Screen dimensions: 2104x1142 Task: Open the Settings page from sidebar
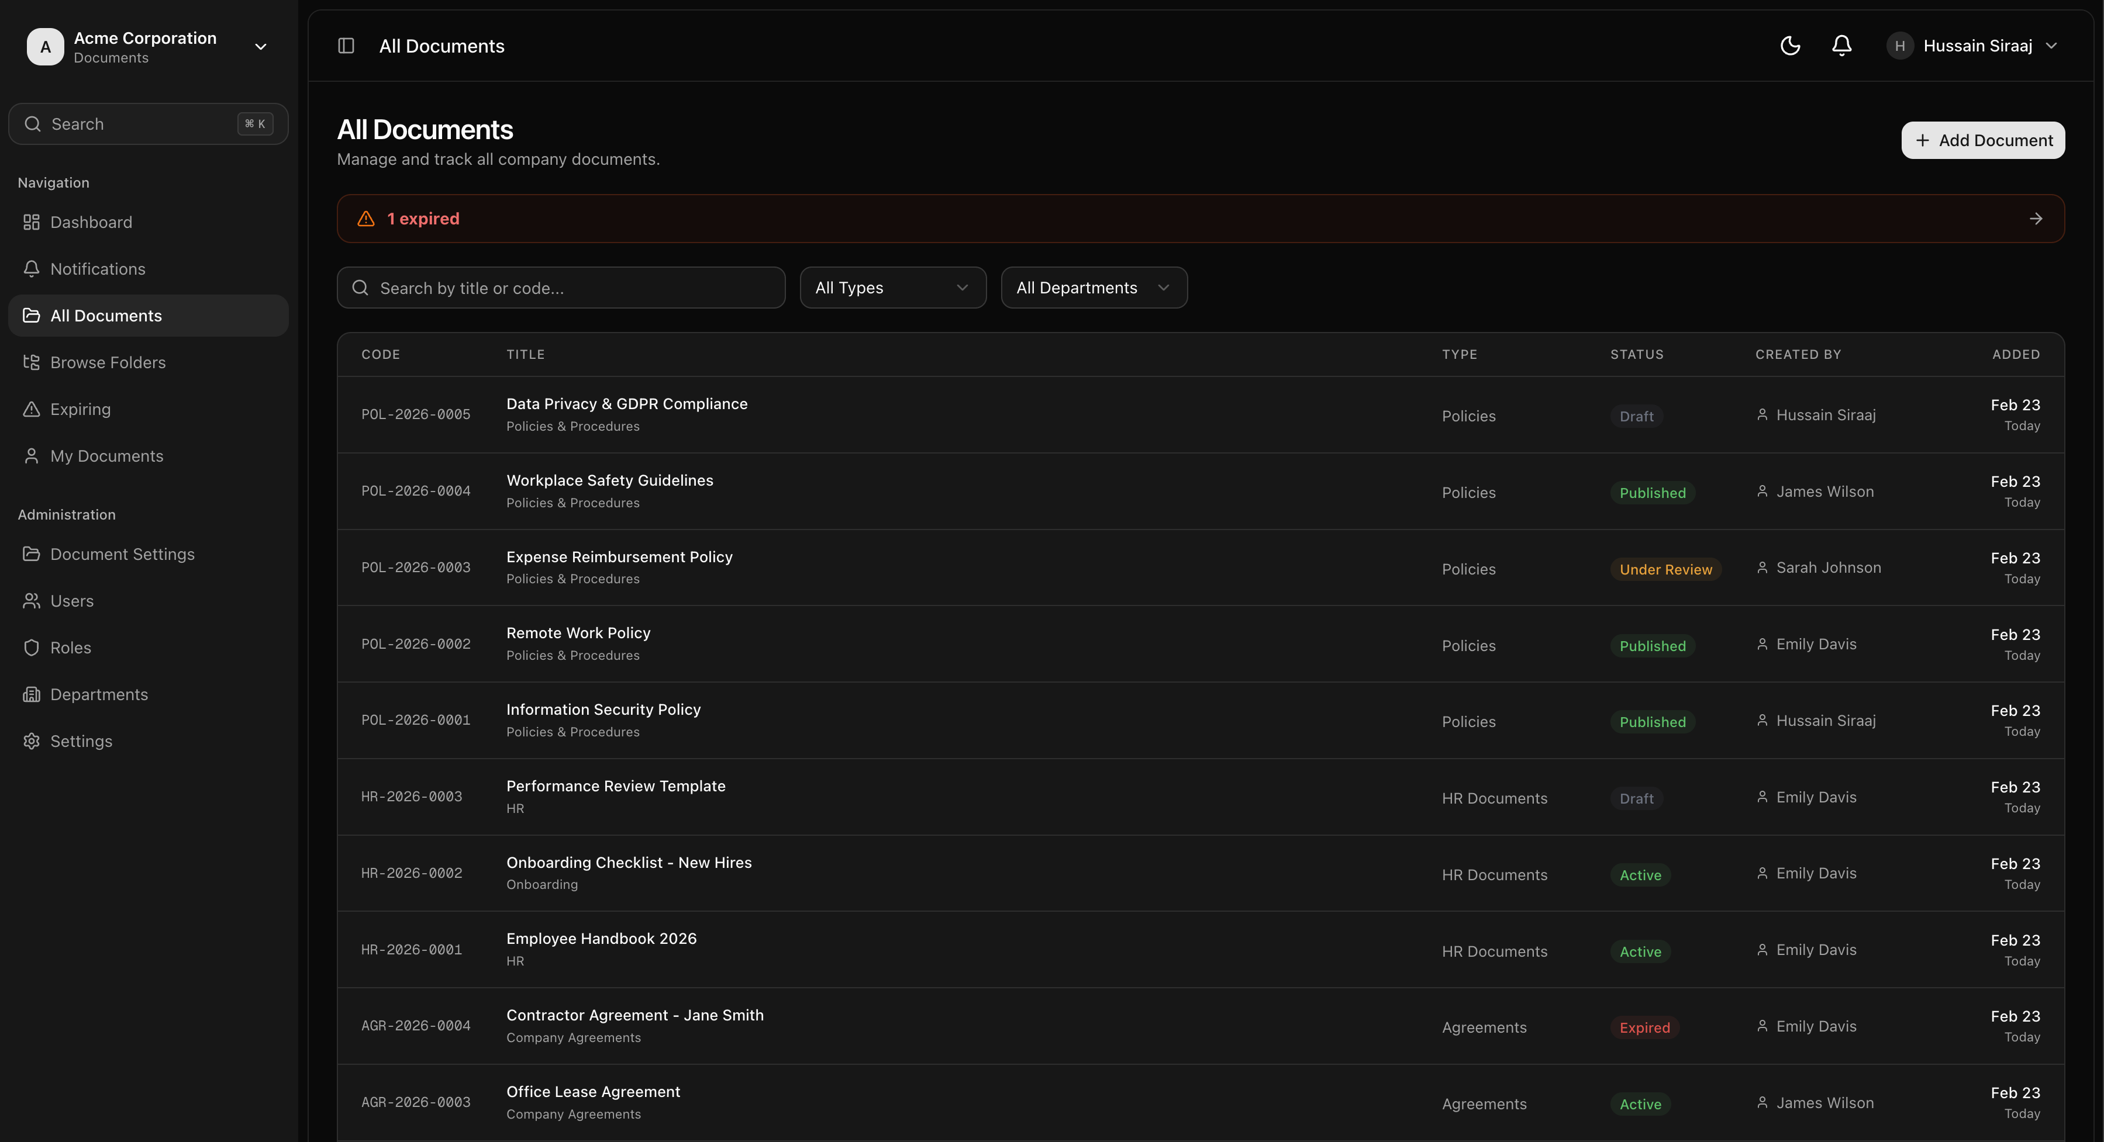(81, 741)
